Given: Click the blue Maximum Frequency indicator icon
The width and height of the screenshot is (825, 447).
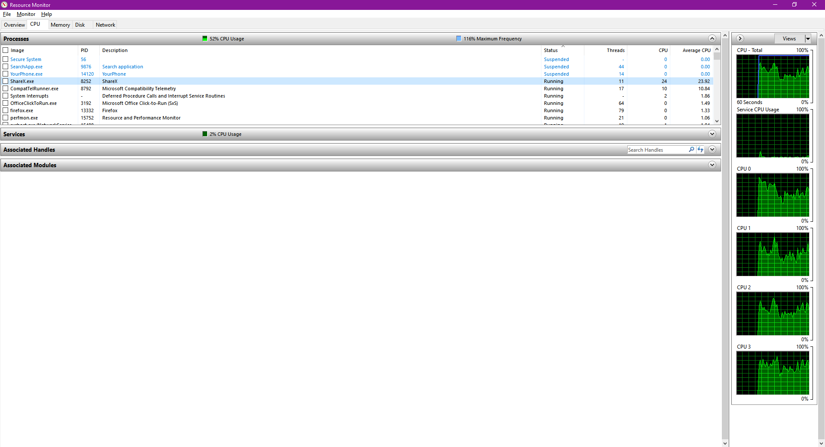Looking at the screenshot, I should [x=458, y=38].
